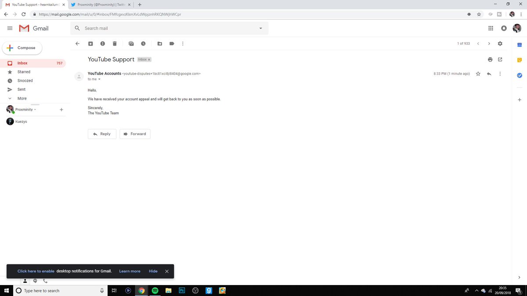Dismiss notification banner with X
This screenshot has width=527, height=296.
(167, 271)
